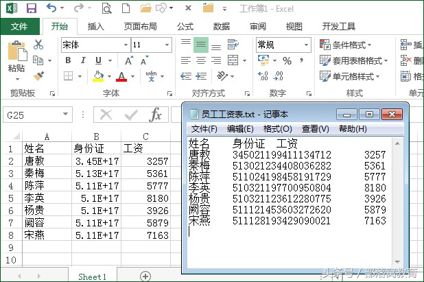Toggle Bold formatting
424x282 pixels.
point(68,60)
